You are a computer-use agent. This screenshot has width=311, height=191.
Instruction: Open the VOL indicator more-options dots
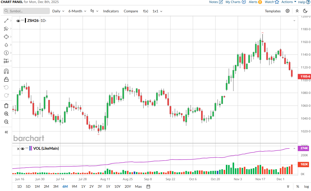[27, 148]
